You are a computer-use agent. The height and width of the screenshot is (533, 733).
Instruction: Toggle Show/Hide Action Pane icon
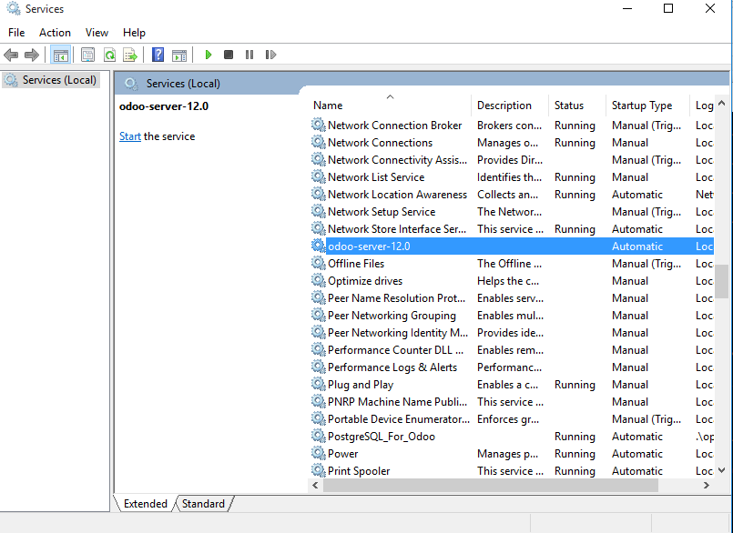point(179,55)
